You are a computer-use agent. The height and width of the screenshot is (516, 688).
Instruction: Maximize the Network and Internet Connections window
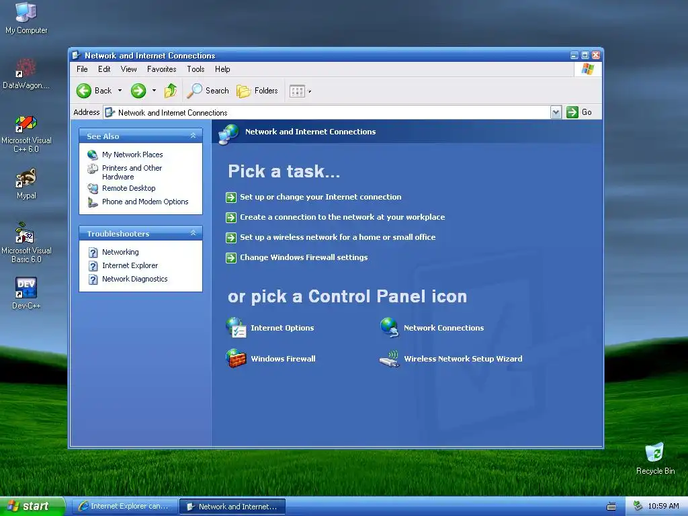pyautogui.click(x=585, y=55)
